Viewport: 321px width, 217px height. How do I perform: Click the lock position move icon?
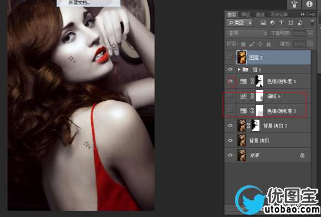(260, 44)
